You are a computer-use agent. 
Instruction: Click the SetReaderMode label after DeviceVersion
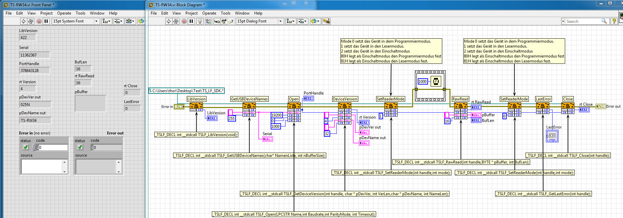pyautogui.click(x=390, y=99)
